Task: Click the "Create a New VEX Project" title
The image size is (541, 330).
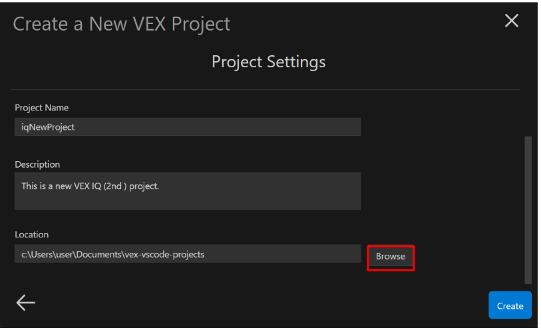Action: 122,24
